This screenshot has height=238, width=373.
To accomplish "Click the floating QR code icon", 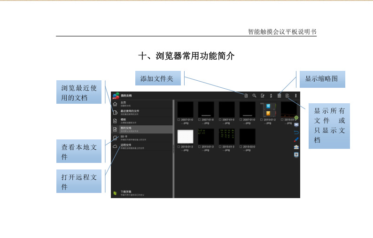I will pyautogui.click(x=296, y=155).
